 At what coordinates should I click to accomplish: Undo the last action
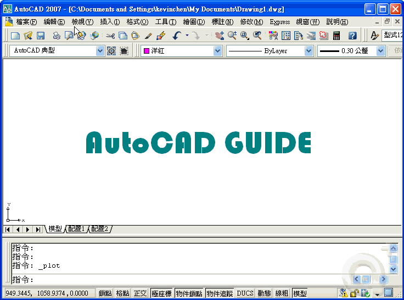click(x=177, y=36)
